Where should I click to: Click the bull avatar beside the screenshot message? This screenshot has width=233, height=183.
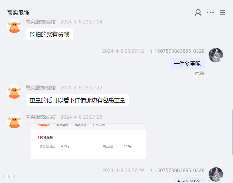point(14,121)
